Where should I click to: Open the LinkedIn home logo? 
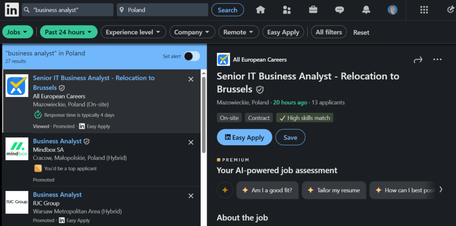[12, 10]
